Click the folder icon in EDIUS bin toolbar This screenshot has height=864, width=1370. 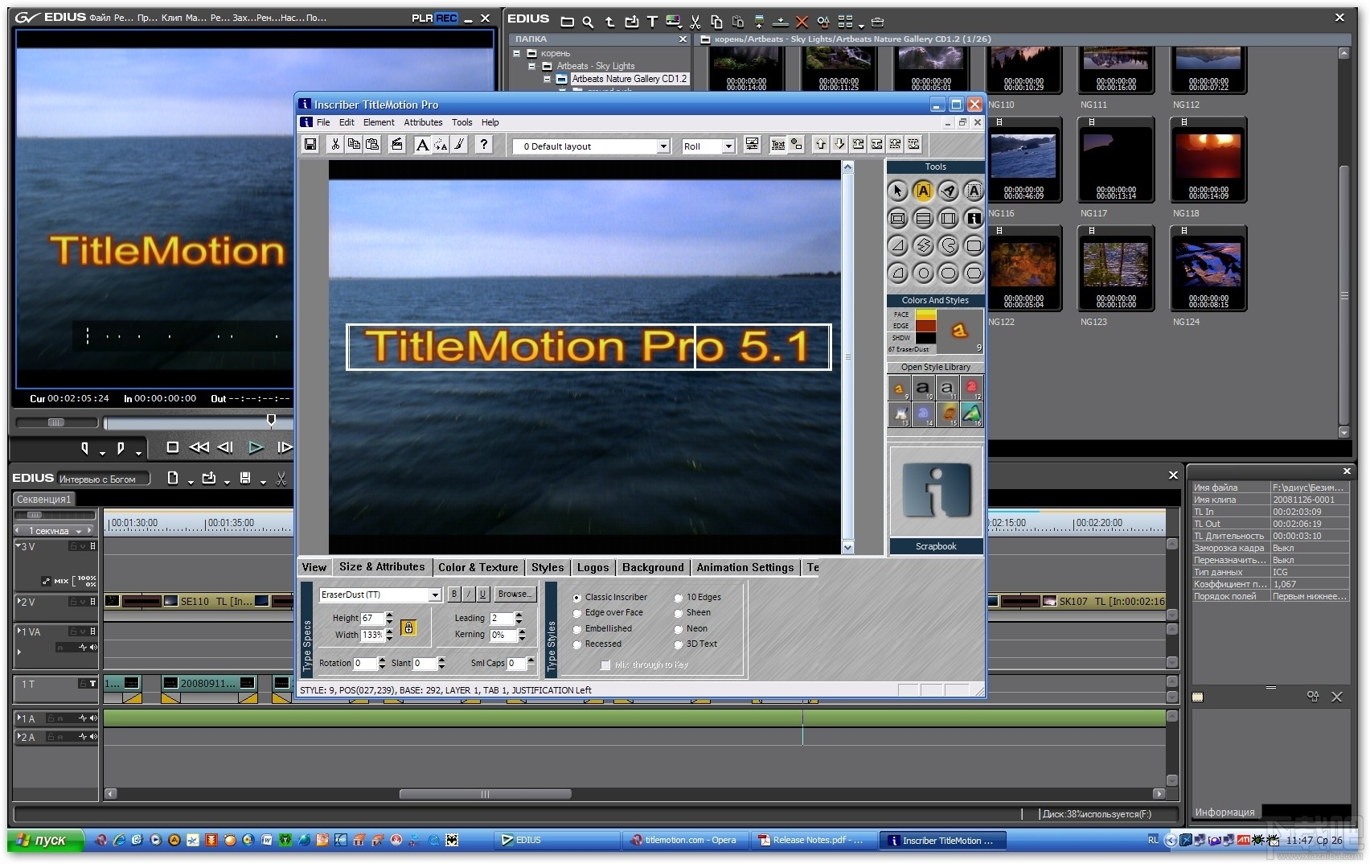pos(568,22)
